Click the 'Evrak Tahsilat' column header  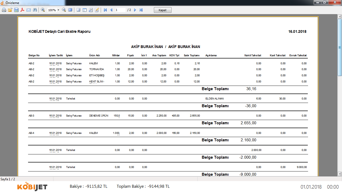click(x=298, y=55)
